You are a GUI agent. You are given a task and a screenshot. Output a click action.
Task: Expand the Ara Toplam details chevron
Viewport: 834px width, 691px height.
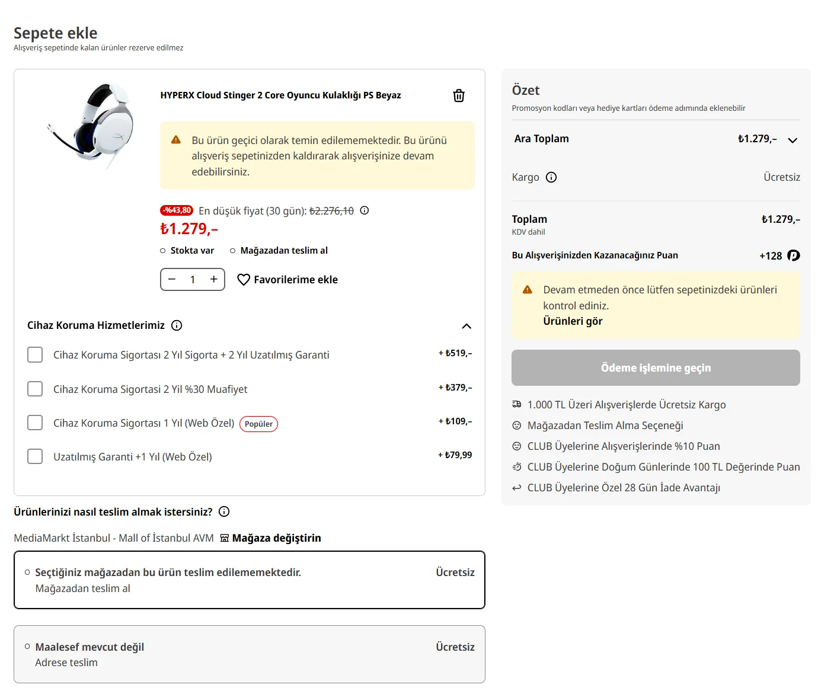point(793,140)
